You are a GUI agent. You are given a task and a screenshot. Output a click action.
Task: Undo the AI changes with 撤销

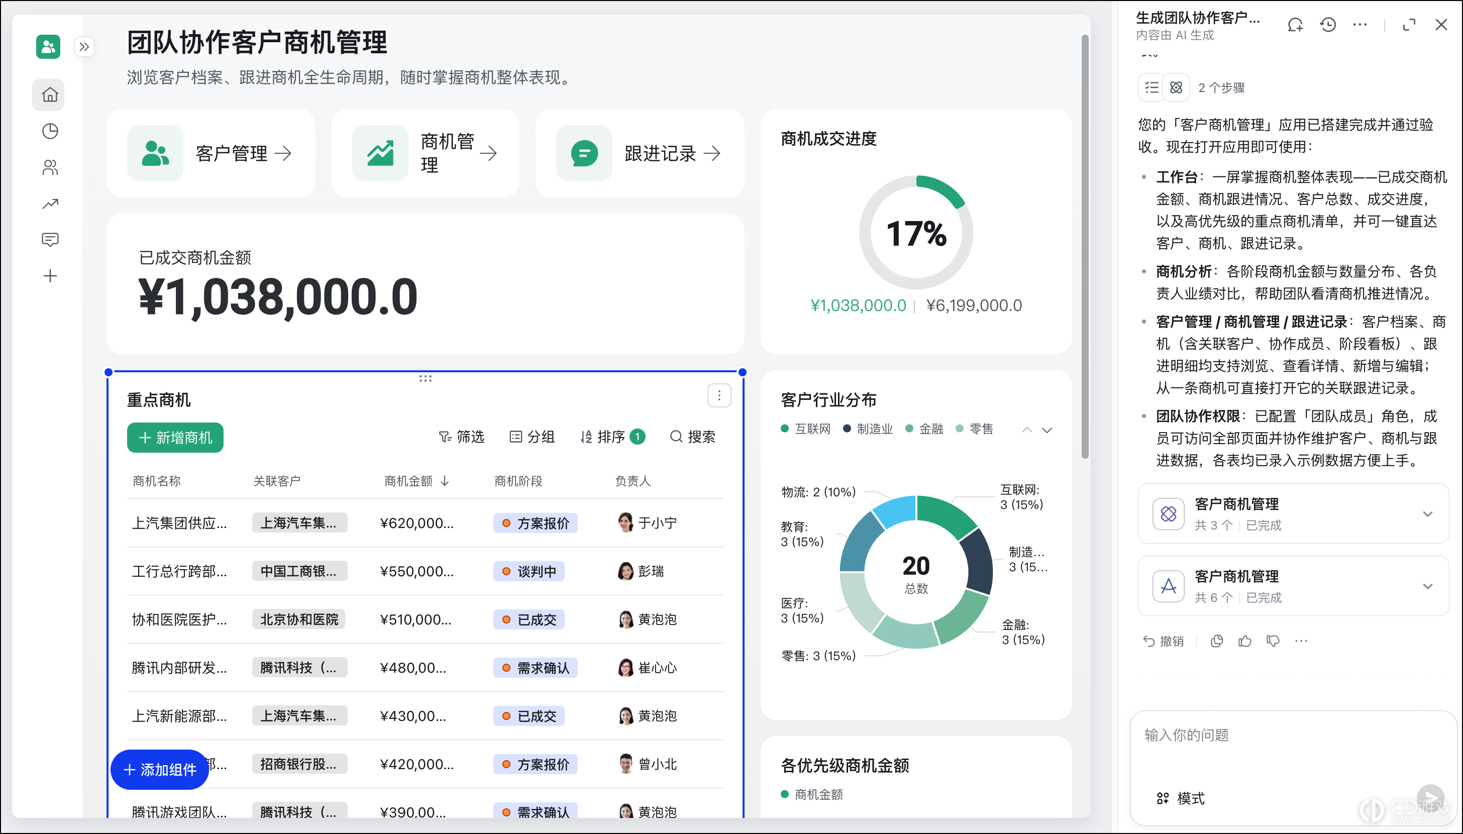pos(1164,641)
